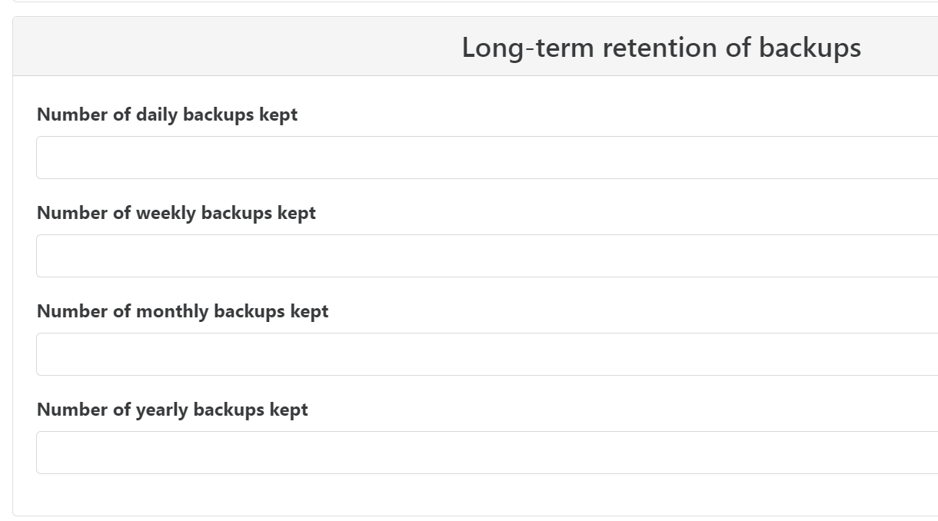Click the daily backups kept input field
The height and width of the screenshot is (521, 938).
[486, 158]
